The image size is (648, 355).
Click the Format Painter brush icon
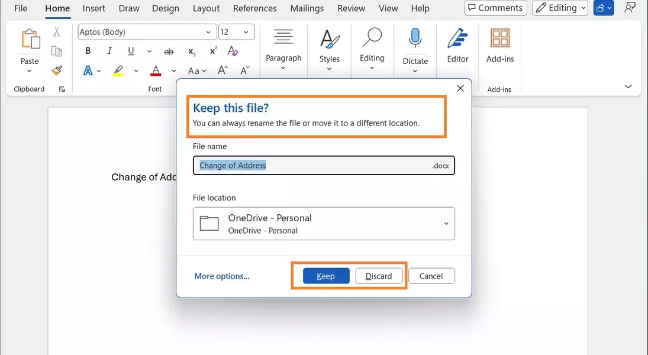click(57, 70)
